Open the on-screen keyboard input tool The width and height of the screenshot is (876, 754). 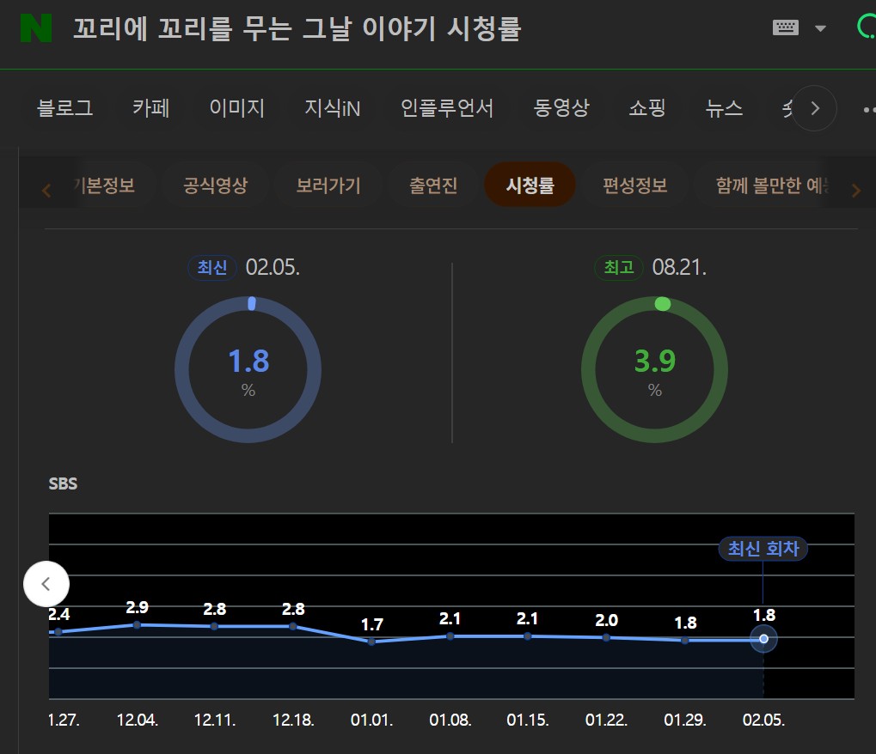click(x=786, y=27)
